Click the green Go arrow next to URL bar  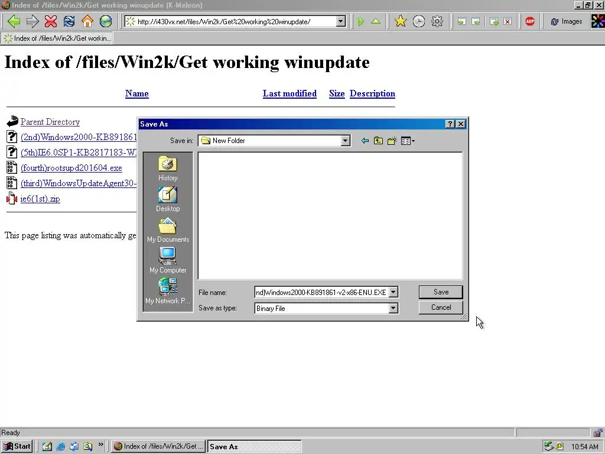point(361,21)
